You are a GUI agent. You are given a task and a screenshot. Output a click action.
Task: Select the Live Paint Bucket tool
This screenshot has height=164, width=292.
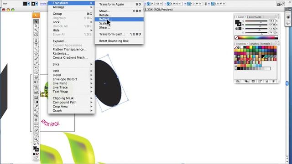[36, 115]
